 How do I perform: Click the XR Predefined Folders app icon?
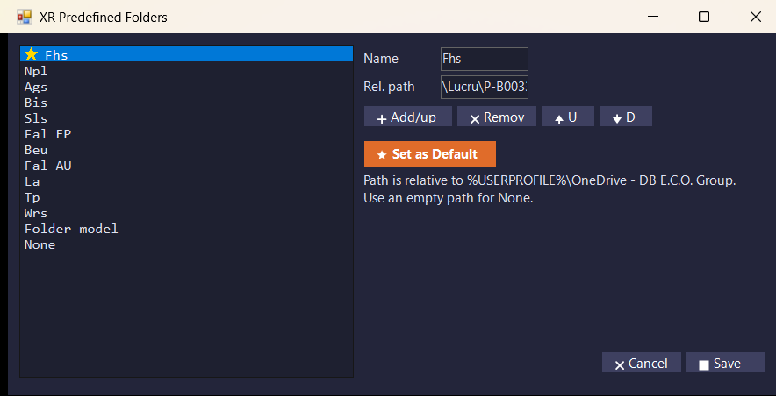(x=25, y=18)
